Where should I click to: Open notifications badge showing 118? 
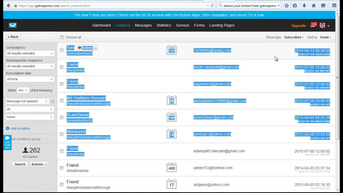314,25
